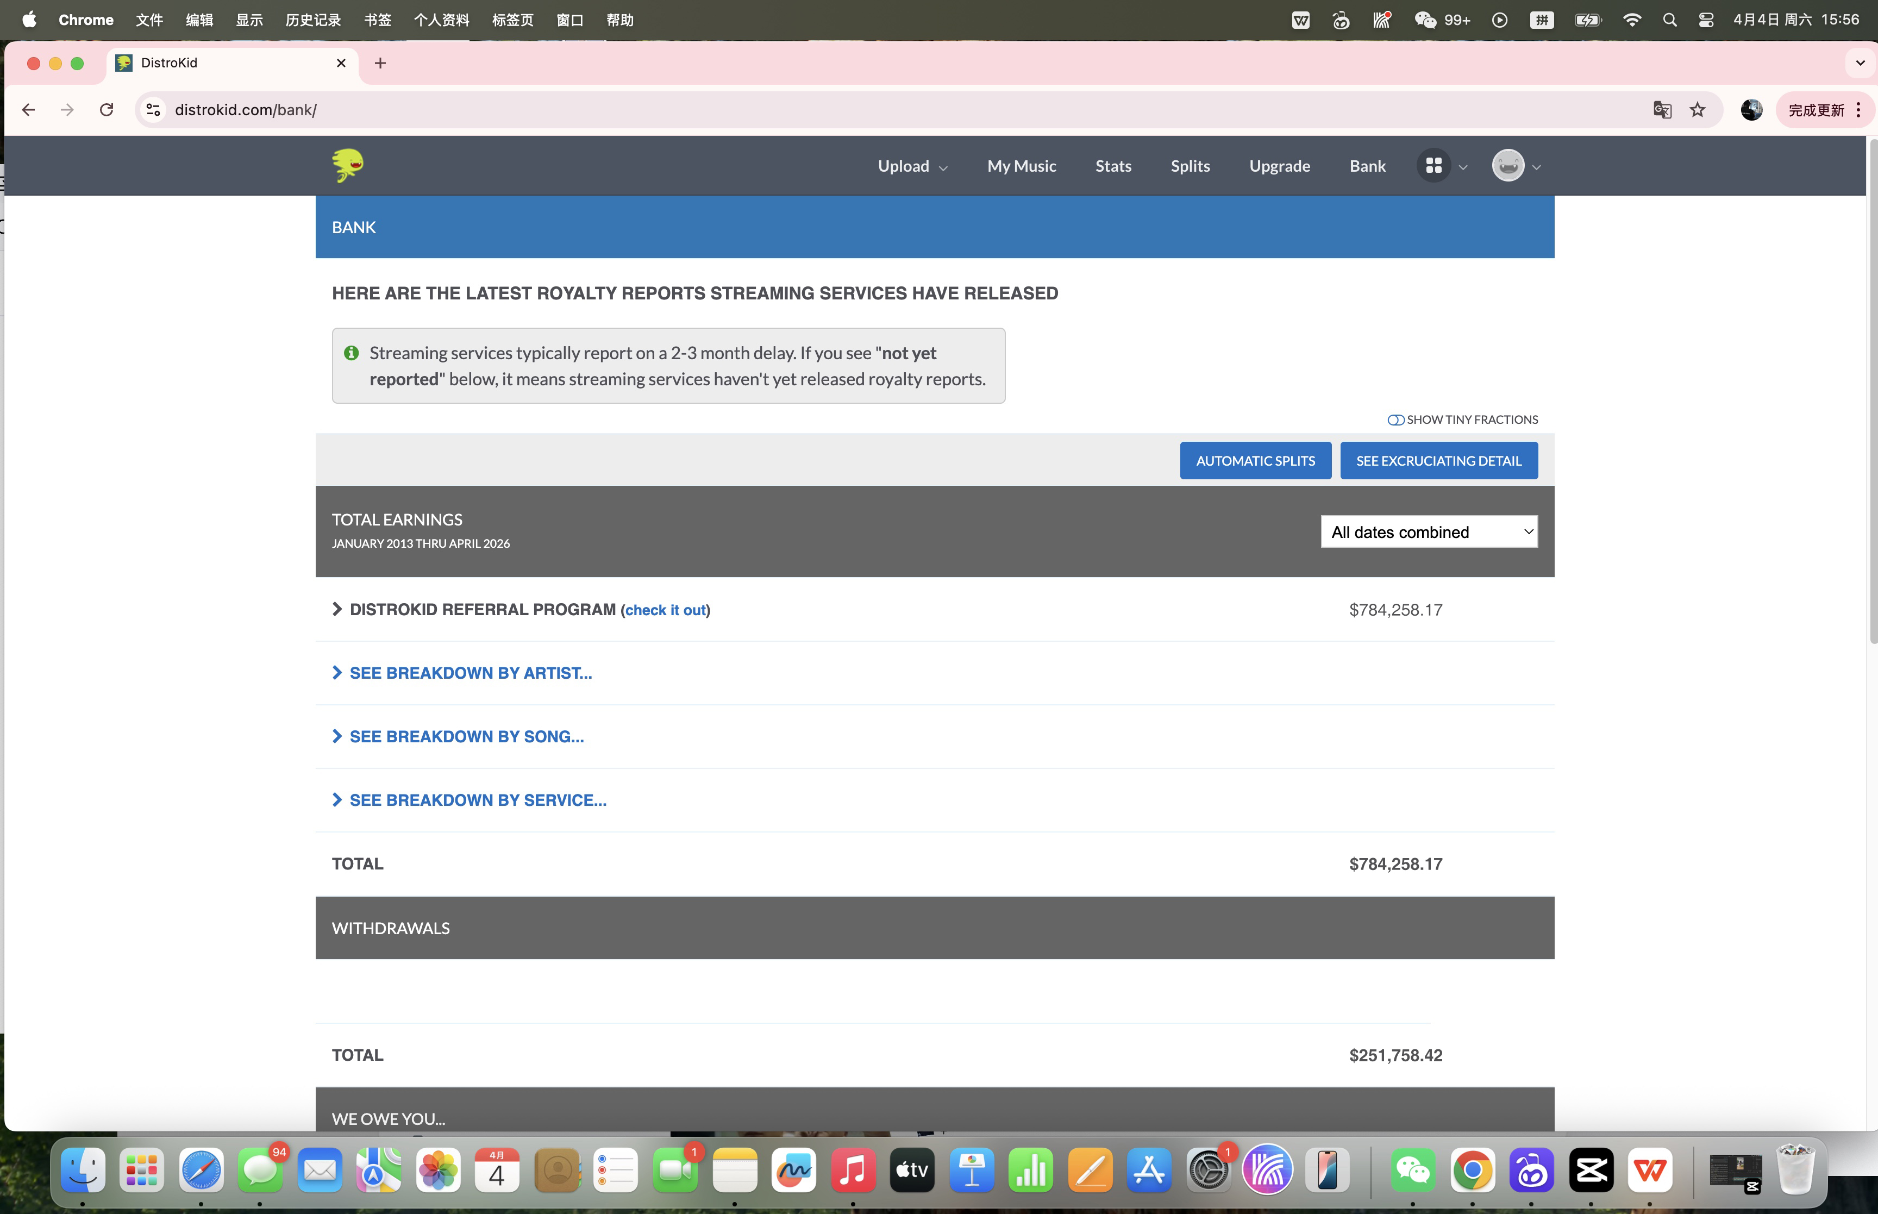Screen dimensions: 1878x1214
Task: Toggle Show Tiny Fractions switch
Action: pos(1395,420)
